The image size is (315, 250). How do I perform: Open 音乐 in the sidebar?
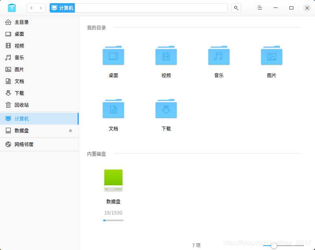click(39, 58)
